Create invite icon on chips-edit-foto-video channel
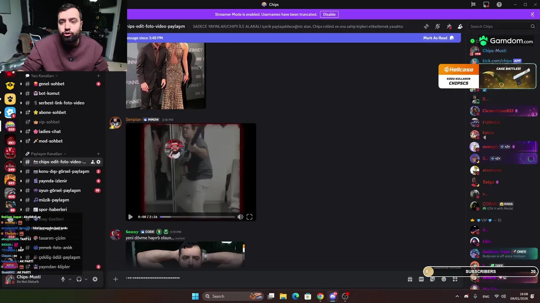This screenshot has width=540, height=303. point(92,162)
